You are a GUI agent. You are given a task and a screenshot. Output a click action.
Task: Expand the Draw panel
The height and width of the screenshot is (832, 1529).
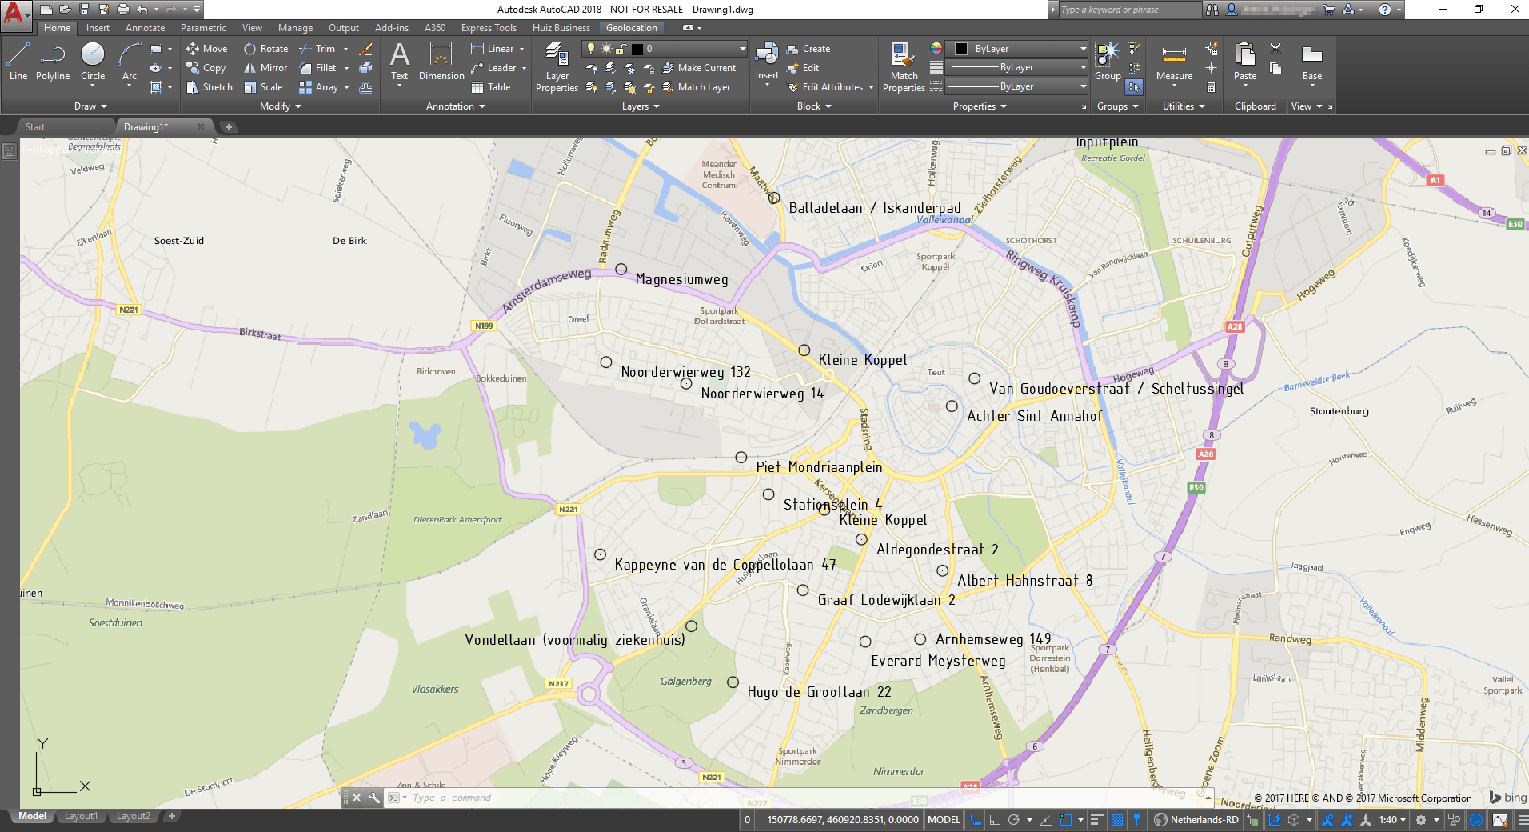click(x=90, y=106)
